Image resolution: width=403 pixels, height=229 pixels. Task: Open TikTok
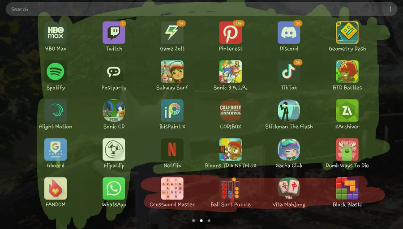(x=289, y=72)
